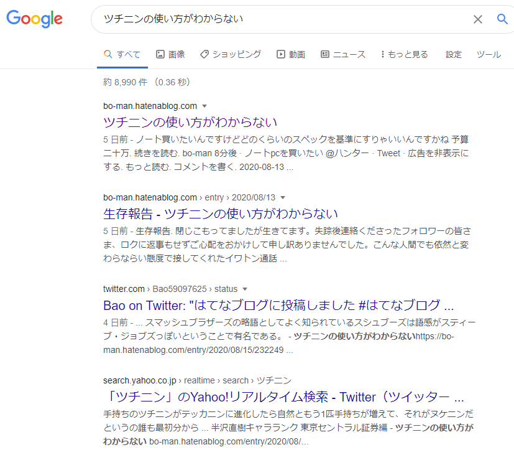This screenshot has height=460, width=514.
Task: Select the すべて tab
Action: point(122,54)
